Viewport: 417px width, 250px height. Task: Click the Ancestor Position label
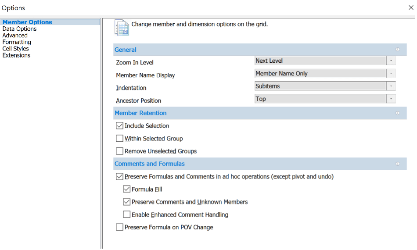click(139, 101)
